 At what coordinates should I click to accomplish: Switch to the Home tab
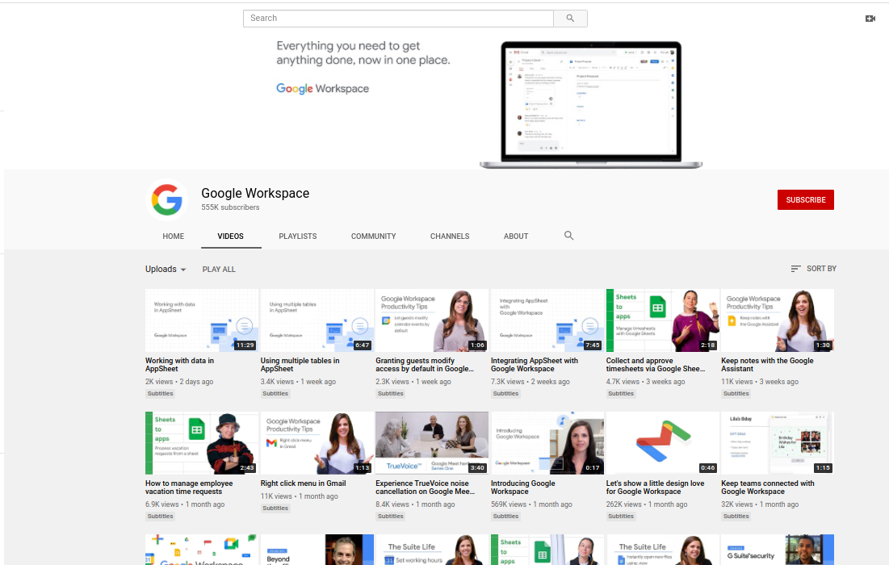(173, 236)
